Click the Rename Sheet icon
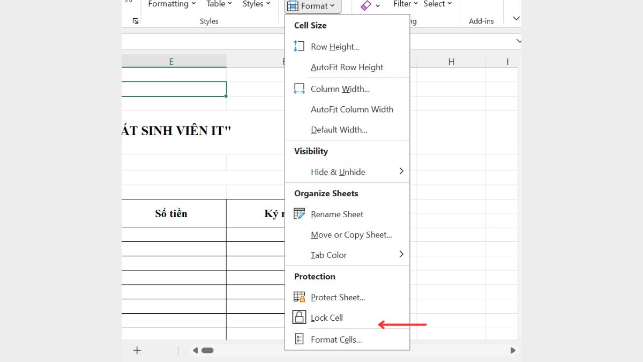The width and height of the screenshot is (643, 362). (x=299, y=214)
